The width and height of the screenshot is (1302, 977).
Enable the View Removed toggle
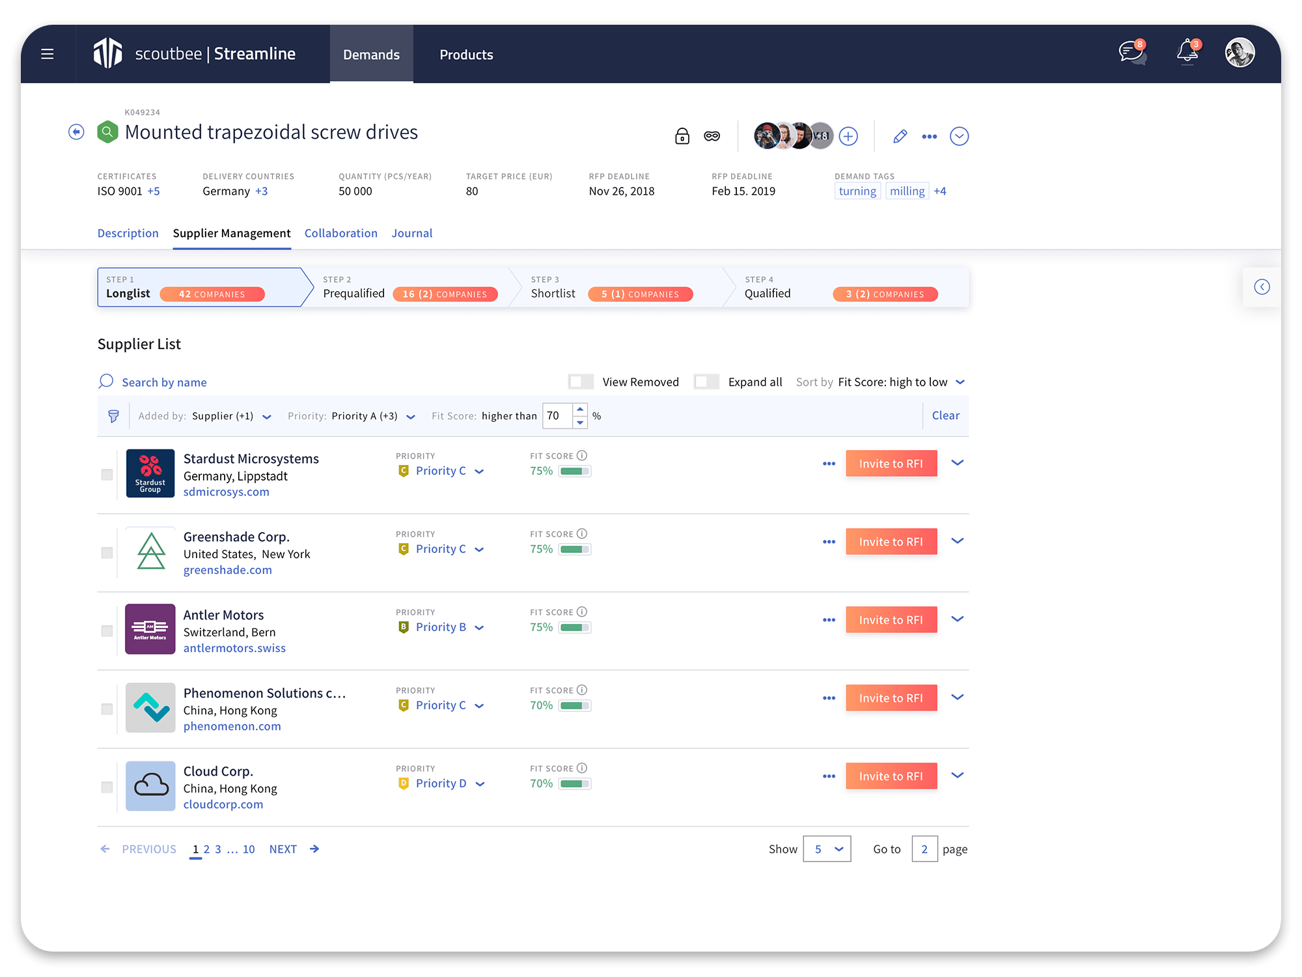coord(581,381)
